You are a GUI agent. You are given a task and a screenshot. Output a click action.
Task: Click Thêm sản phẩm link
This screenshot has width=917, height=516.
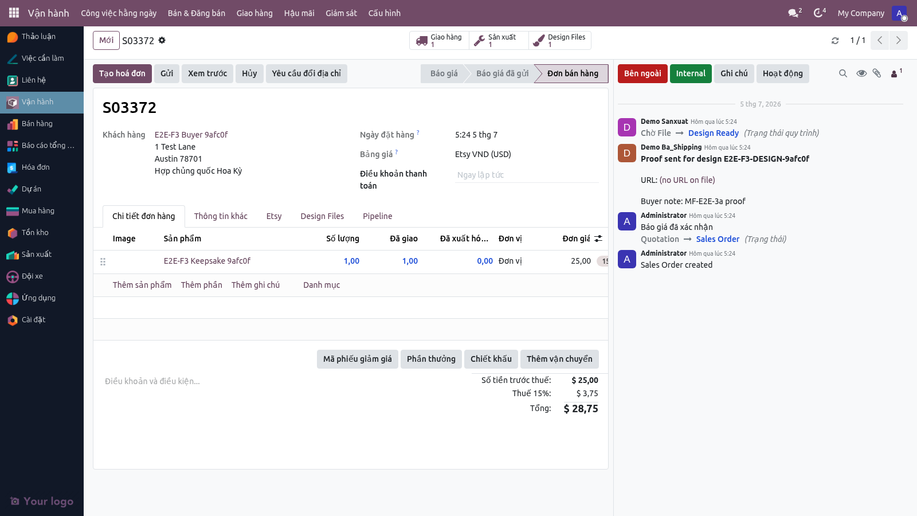pos(142,285)
